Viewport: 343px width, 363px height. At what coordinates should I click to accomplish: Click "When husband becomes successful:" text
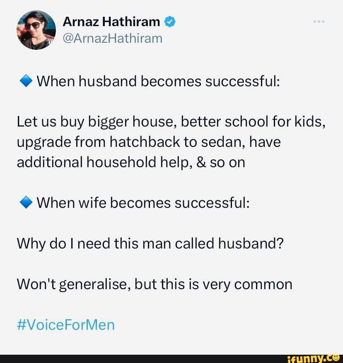(x=159, y=82)
